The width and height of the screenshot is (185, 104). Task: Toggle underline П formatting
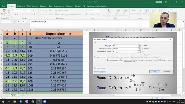point(21,14)
